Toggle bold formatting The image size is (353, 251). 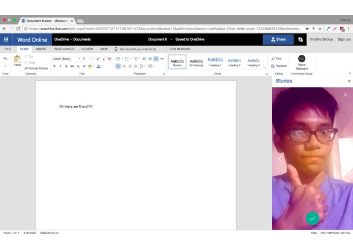click(54, 66)
